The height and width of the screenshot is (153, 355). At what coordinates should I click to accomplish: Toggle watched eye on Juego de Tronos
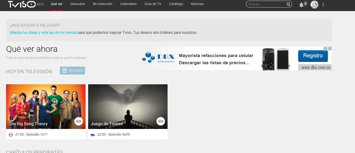click(x=161, y=121)
